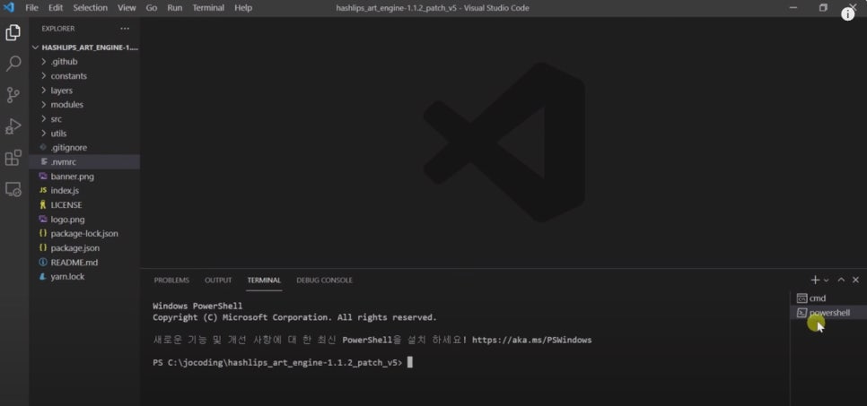The height and width of the screenshot is (406, 867).
Task: Open the terminal launch profile dropdown
Action: (x=826, y=281)
